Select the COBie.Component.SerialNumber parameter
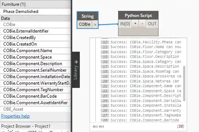The height and width of the screenshot is (132, 199). [35, 70]
